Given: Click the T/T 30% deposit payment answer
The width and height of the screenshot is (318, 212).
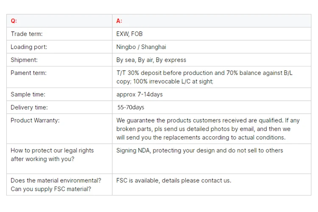Looking at the screenshot, I should tap(204, 77).
